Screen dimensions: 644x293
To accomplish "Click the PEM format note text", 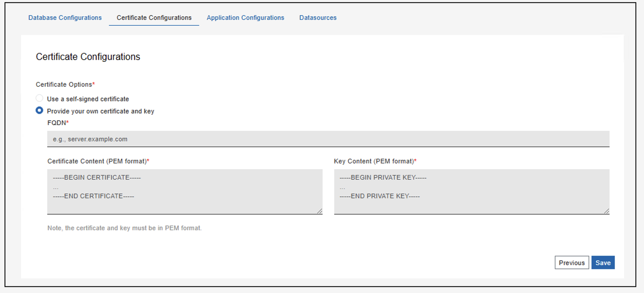I will pyautogui.click(x=124, y=228).
